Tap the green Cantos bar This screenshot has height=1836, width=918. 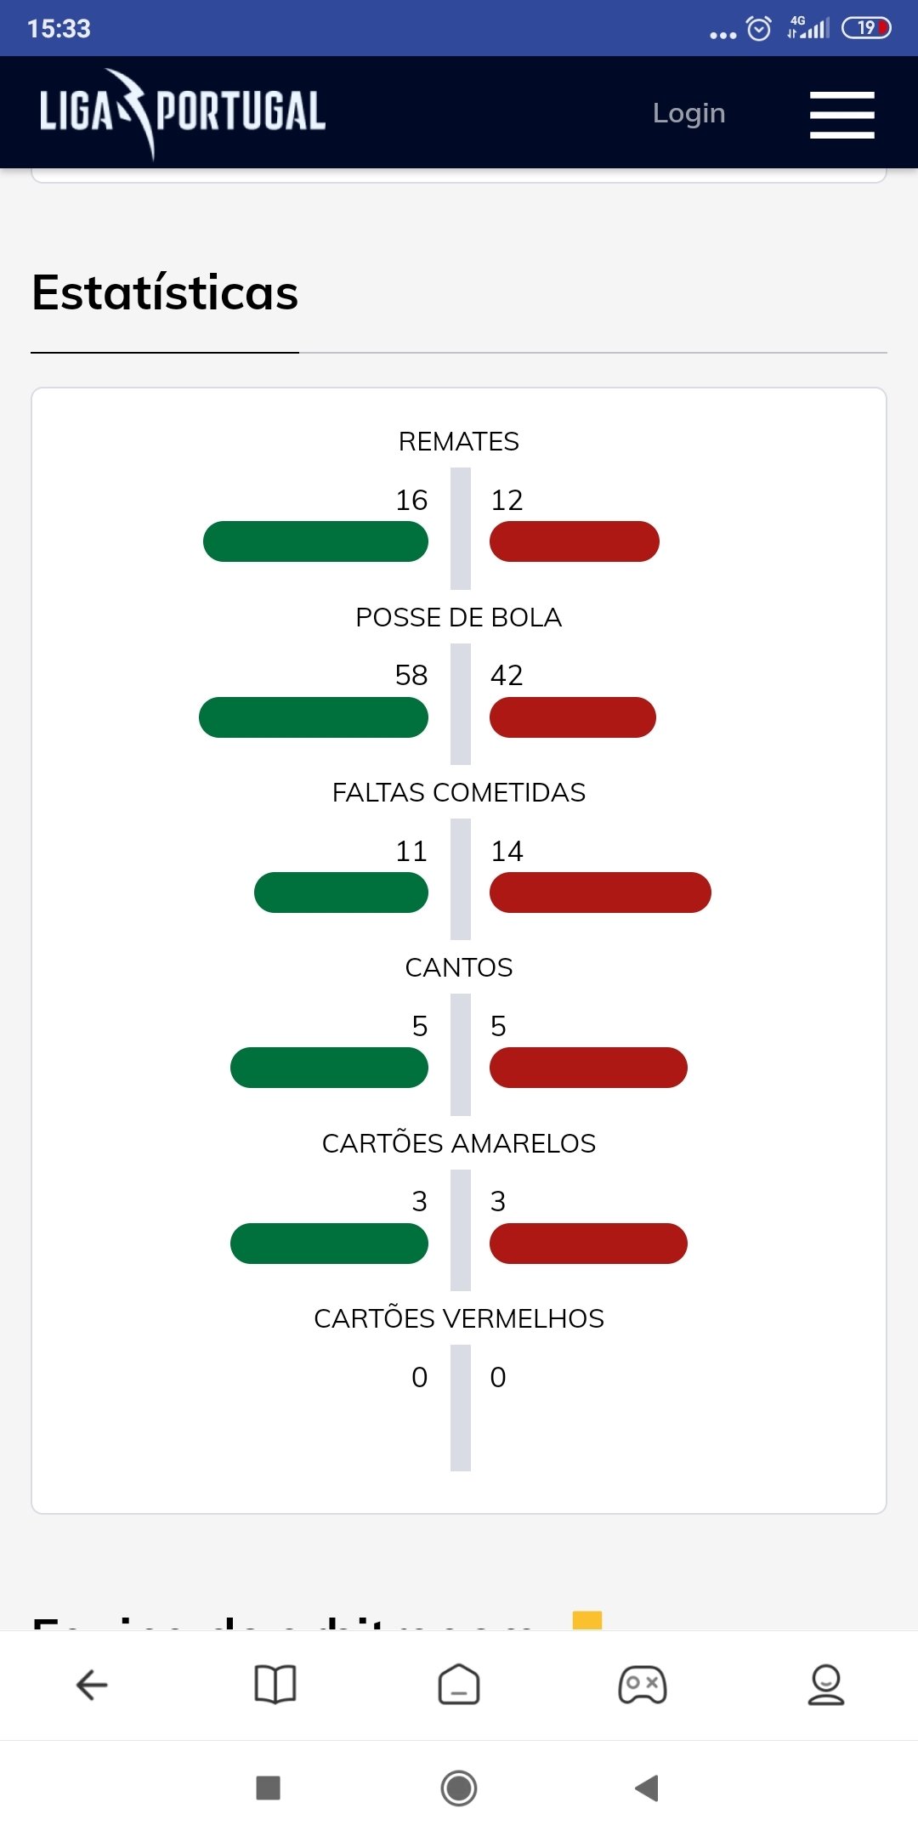[329, 1068]
